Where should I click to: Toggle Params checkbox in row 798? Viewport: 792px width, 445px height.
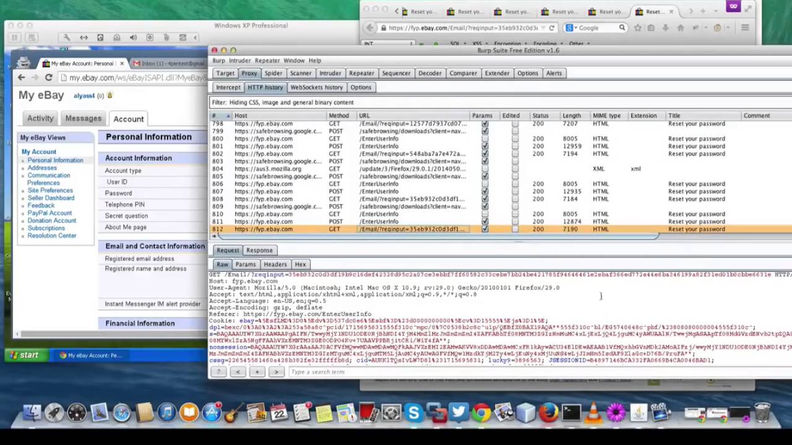click(484, 124)
